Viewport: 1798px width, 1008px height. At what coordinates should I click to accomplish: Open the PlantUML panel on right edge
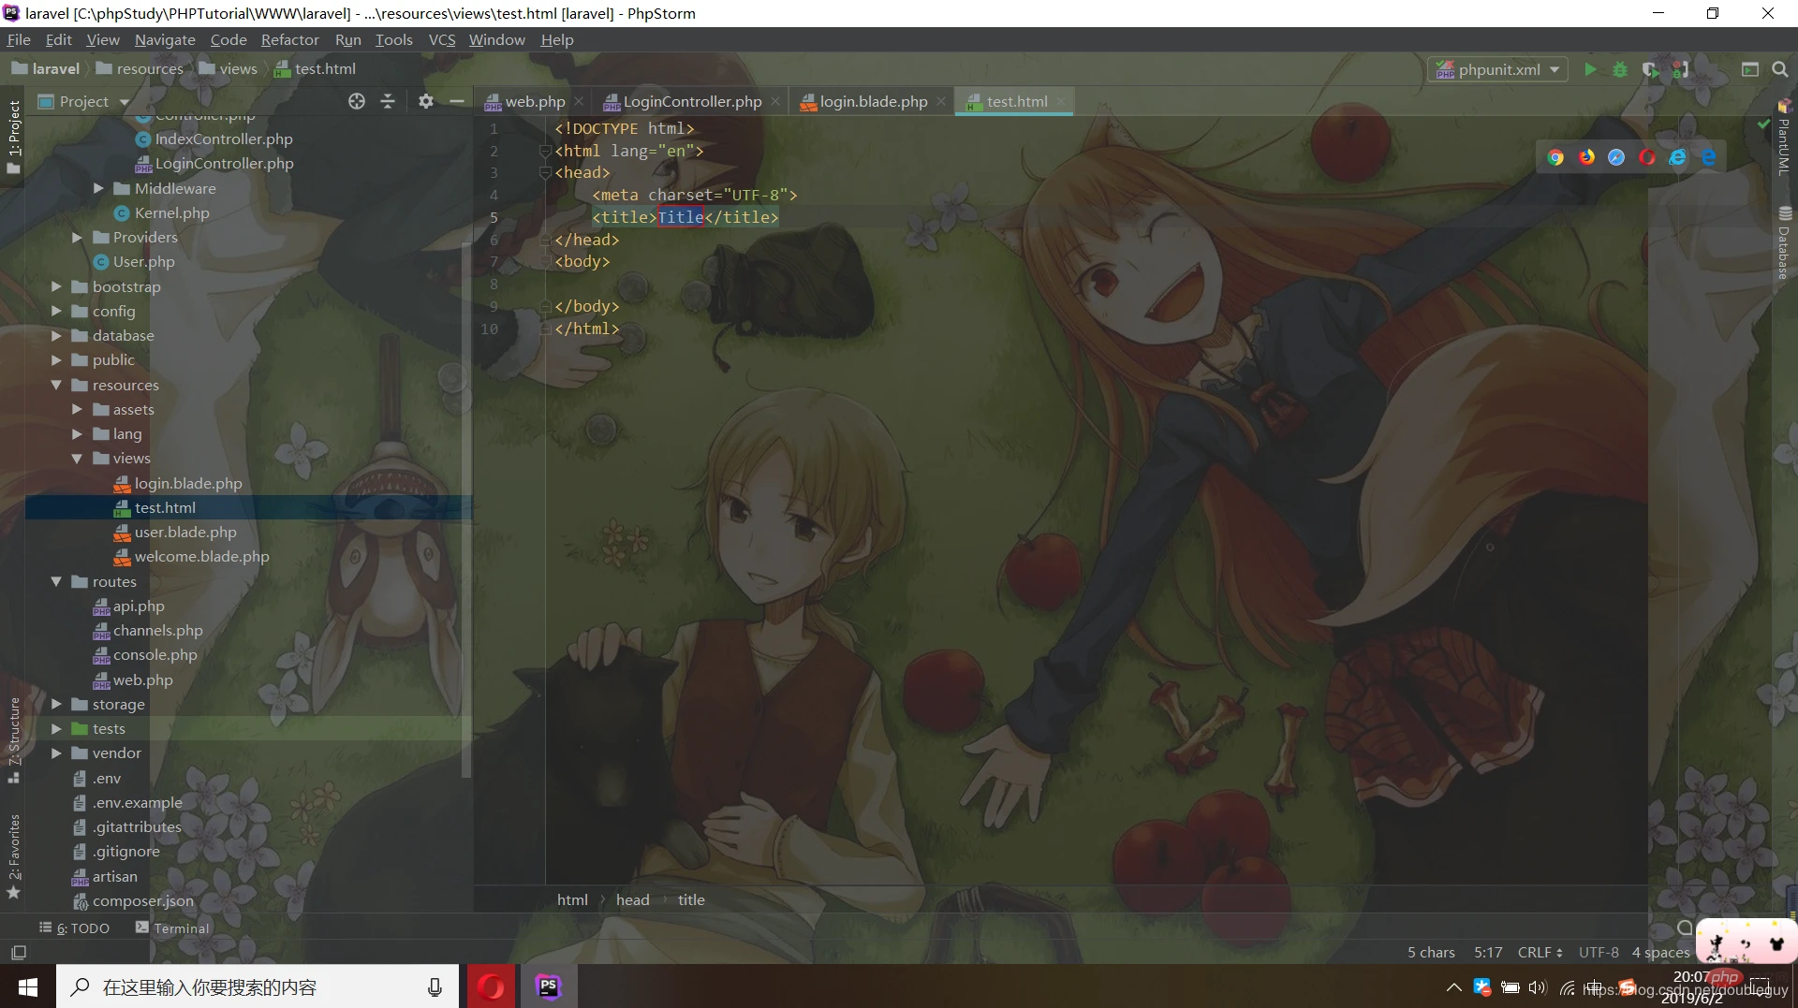coord(1785,150)
